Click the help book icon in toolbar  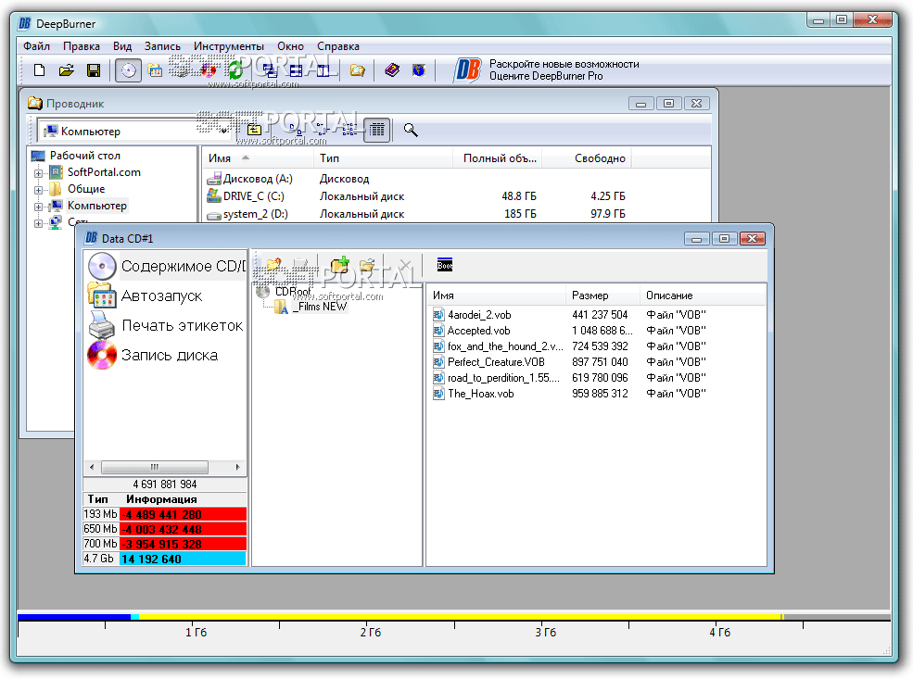click(x=392, y=70)
